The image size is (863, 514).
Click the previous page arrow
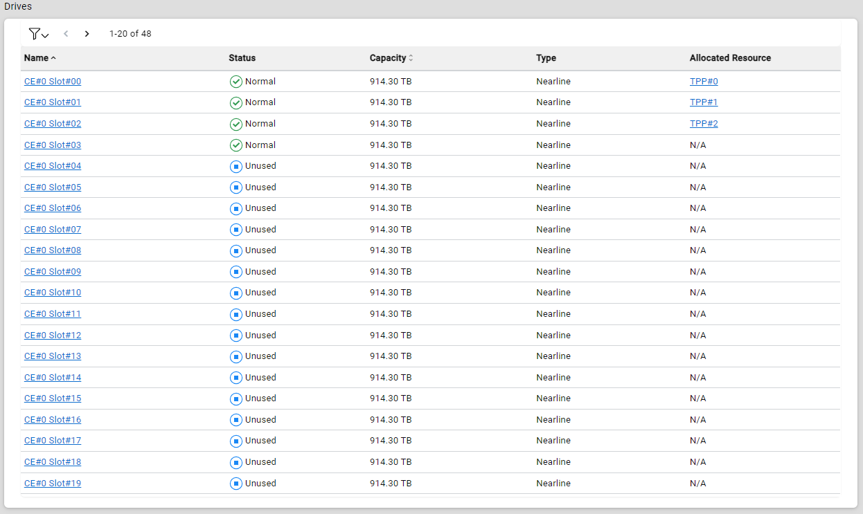click(66, 34)
